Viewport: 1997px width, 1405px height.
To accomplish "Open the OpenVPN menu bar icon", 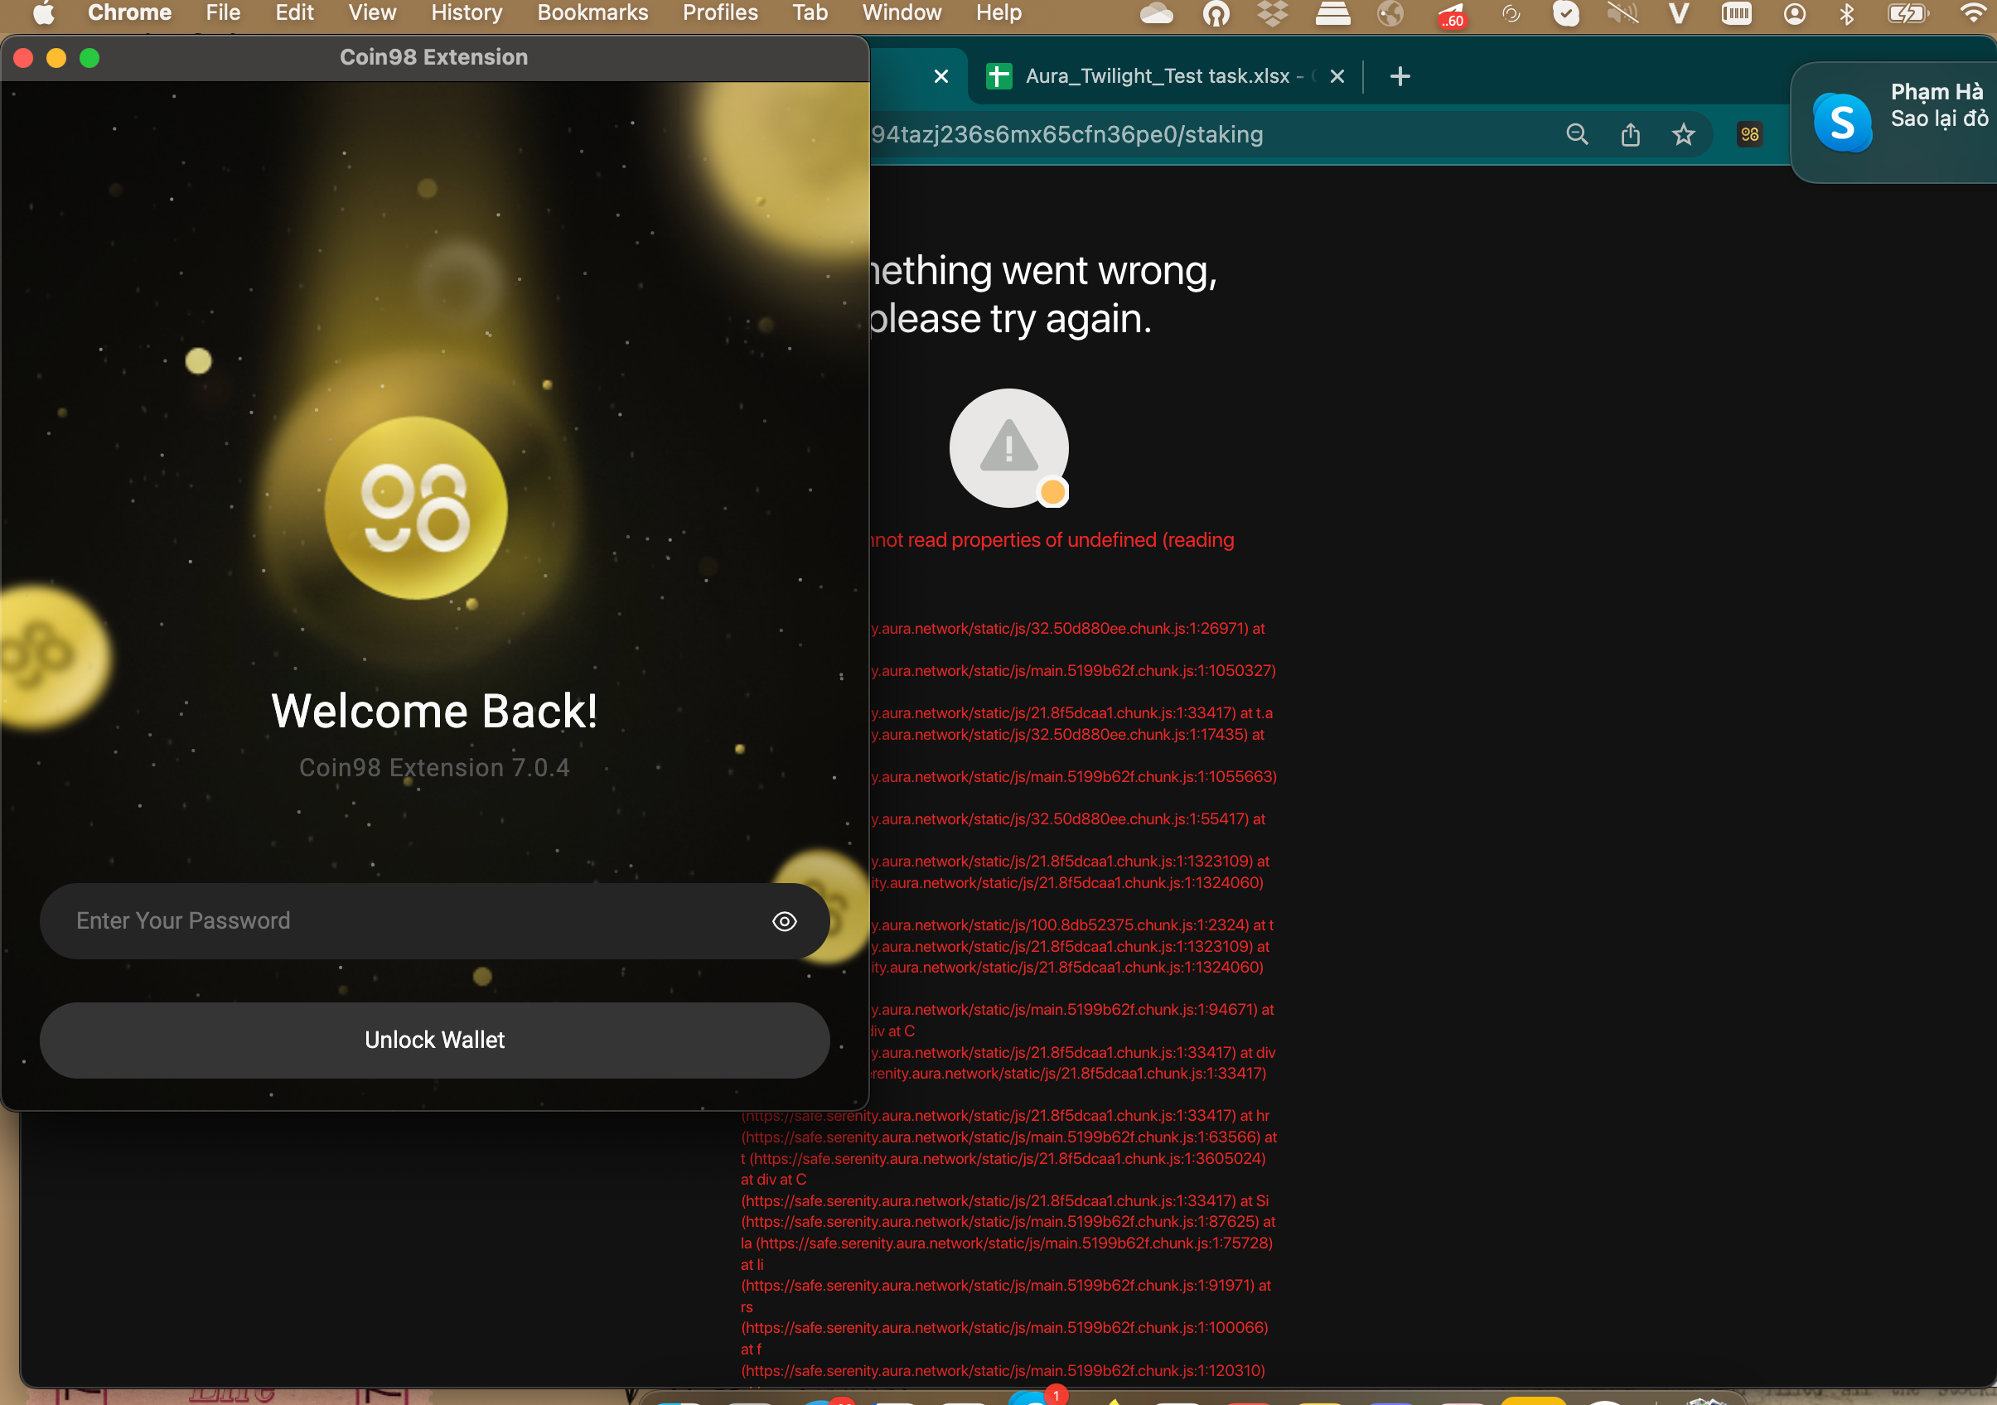I will coord(1216,15).
